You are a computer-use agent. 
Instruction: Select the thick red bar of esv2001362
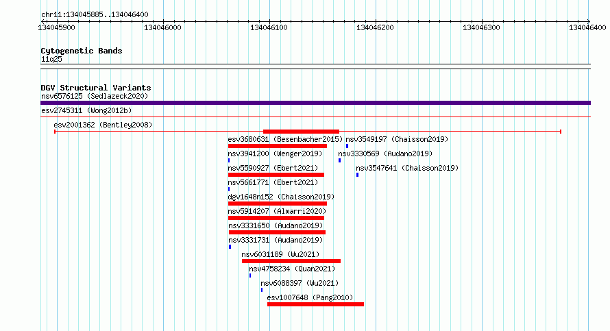pyautogui.click(x=301, y=132)
